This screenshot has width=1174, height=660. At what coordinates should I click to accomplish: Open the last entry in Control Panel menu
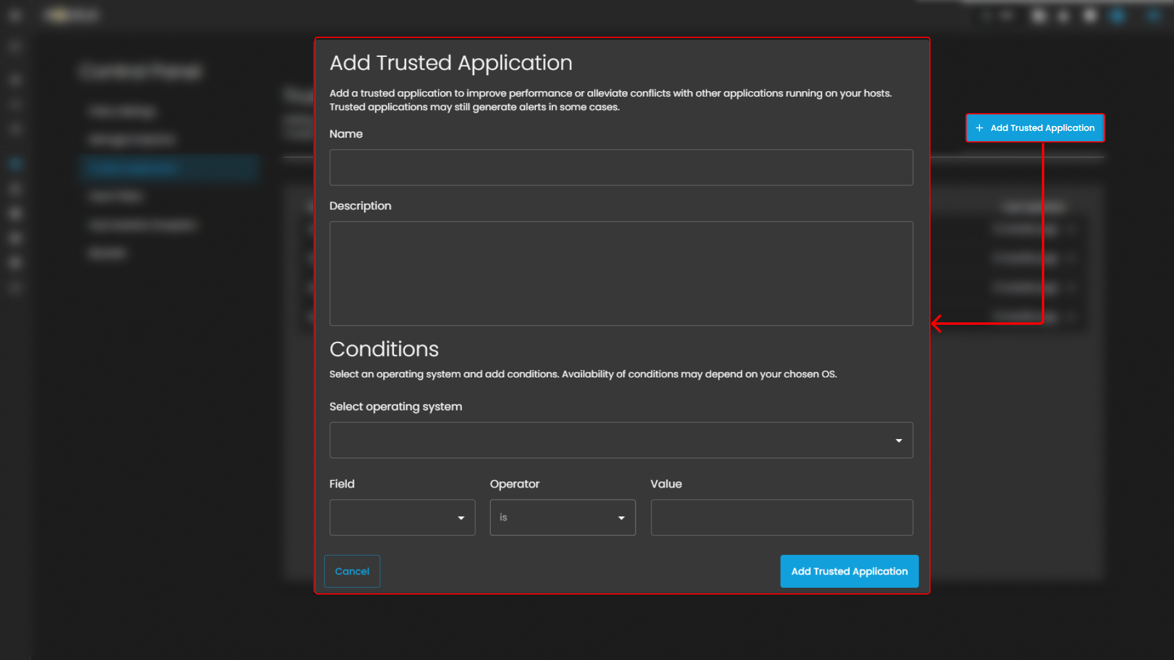[107, 253]
